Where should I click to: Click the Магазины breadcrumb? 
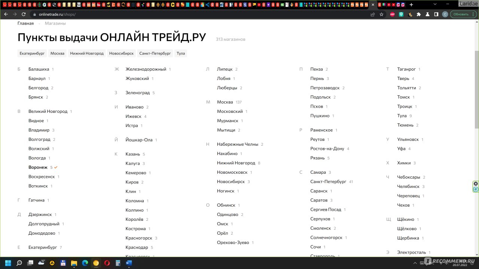click(55, 23)
